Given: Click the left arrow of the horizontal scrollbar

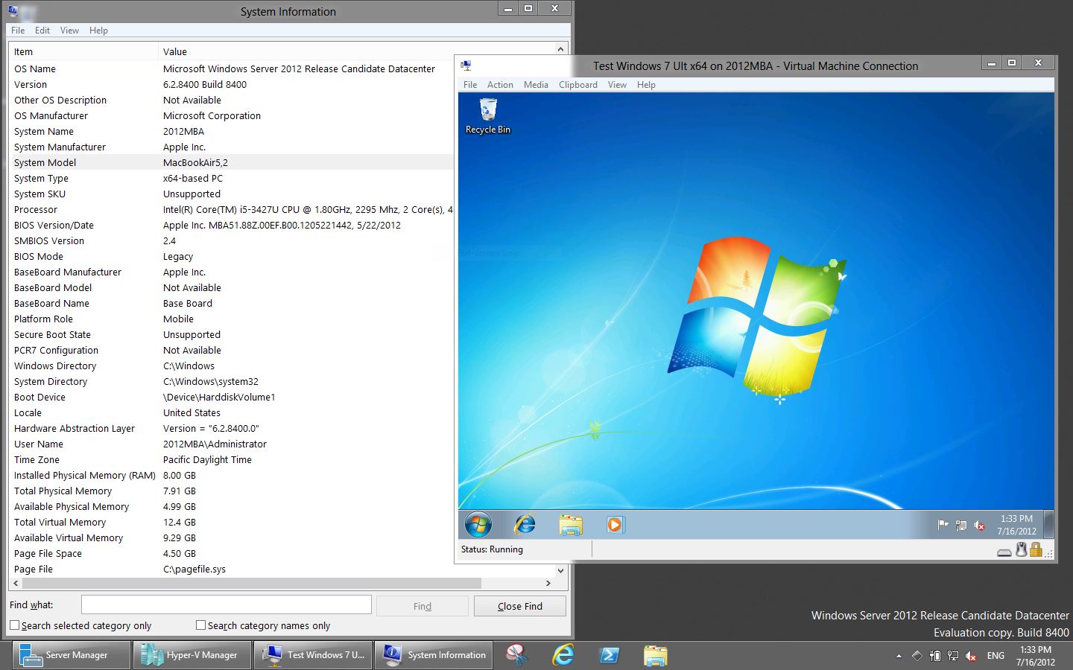Looking at the screenshot, I should (16, 584).
